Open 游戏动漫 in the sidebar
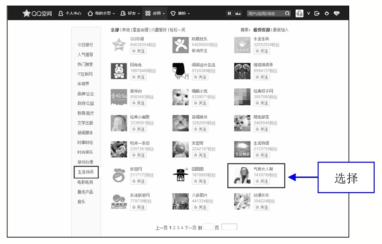This screenshot has width=382, height=244. click(x=85, y=162)
